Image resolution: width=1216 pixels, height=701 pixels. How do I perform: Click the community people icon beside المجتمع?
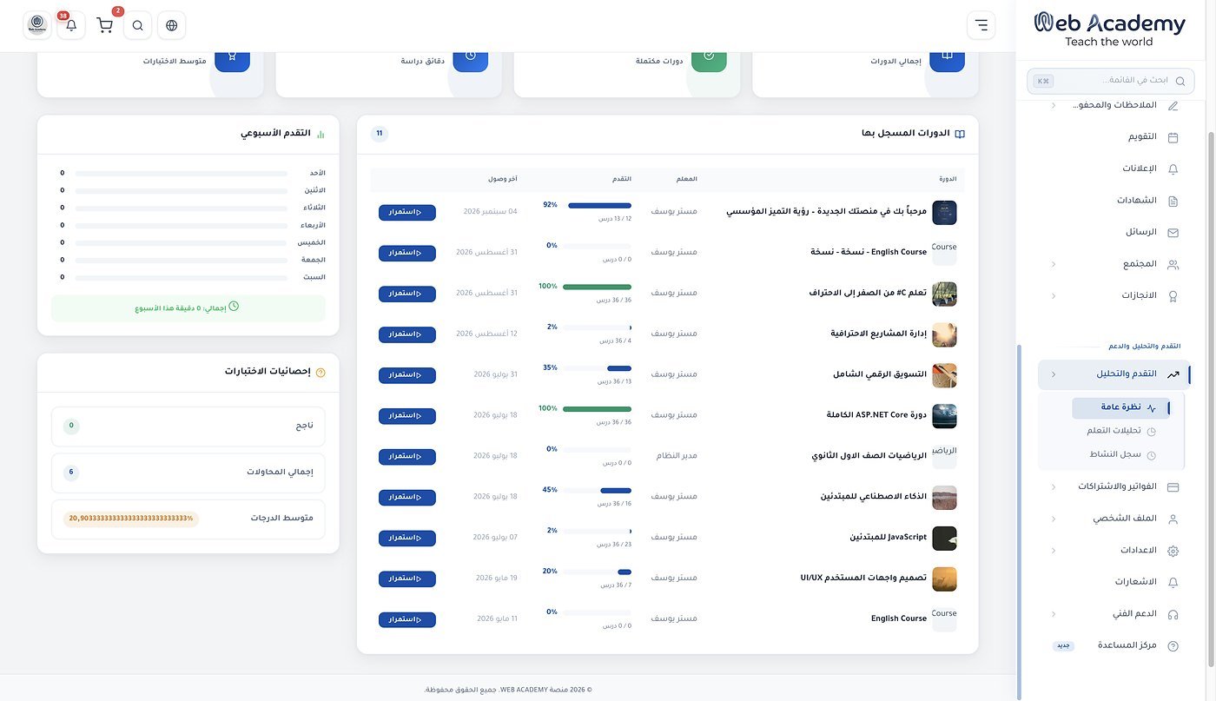pyautogui.click(x=1173, y=264)
